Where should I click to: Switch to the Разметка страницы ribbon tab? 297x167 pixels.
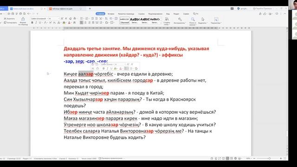click(126, 14)
